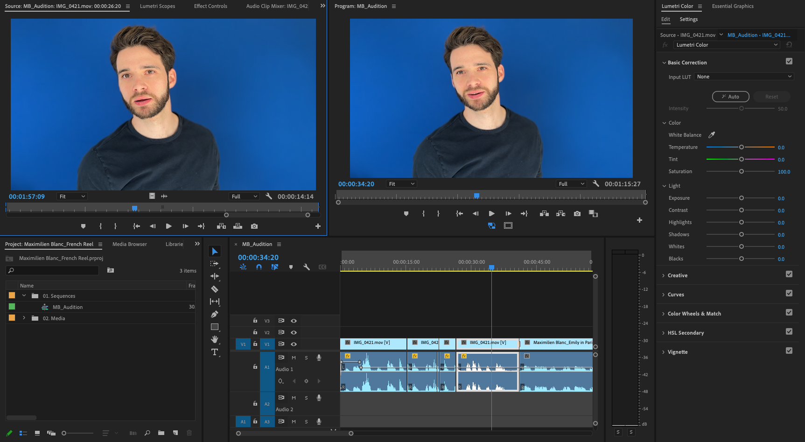Open the Input LUT dropdown

(x=743, y=77)
